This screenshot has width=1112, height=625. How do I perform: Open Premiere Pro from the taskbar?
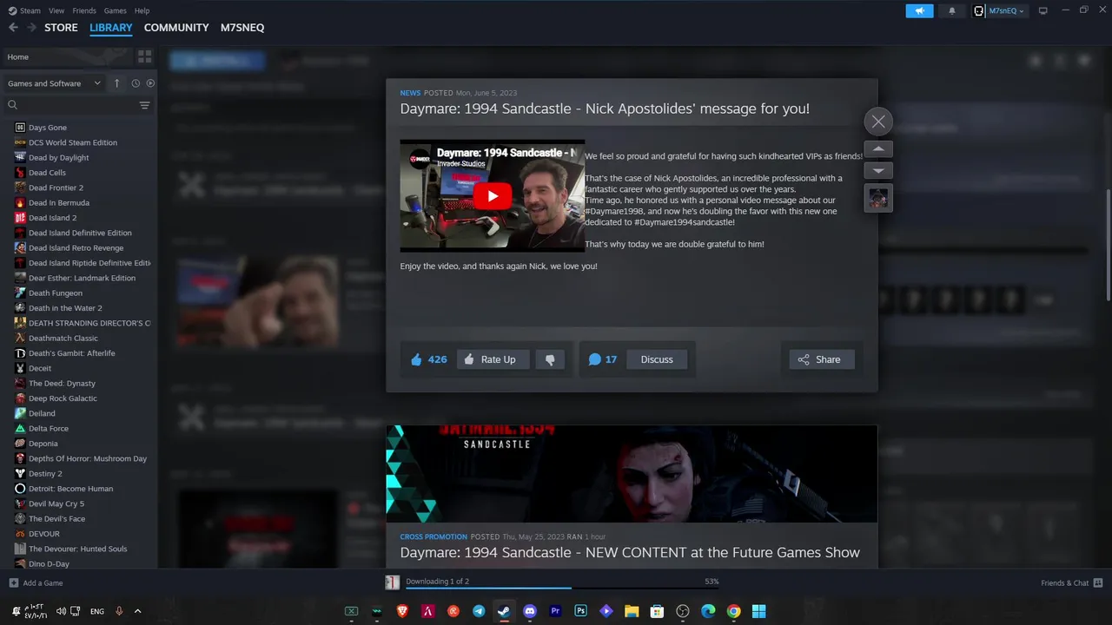pos(555,611)
